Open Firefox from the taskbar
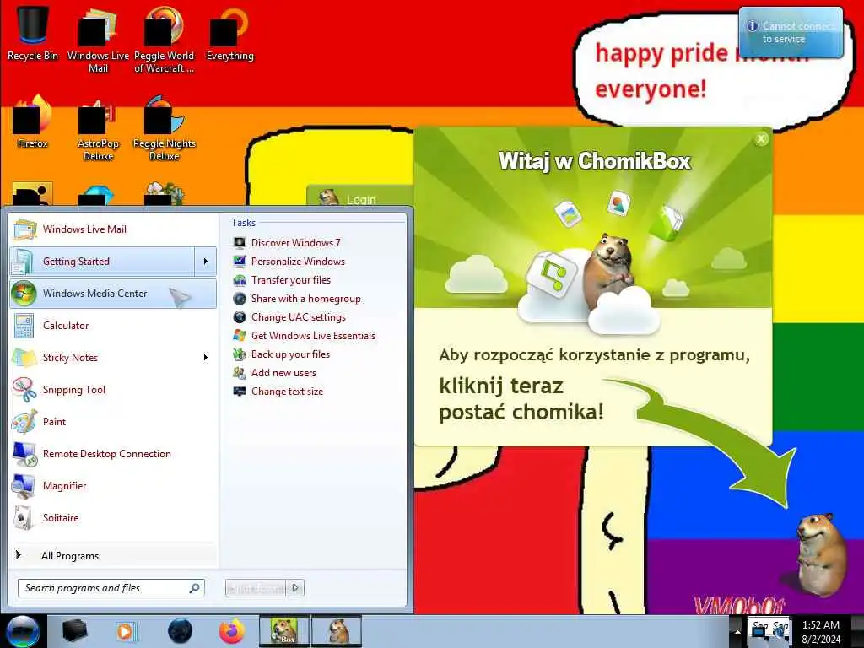 coord(232,631)
